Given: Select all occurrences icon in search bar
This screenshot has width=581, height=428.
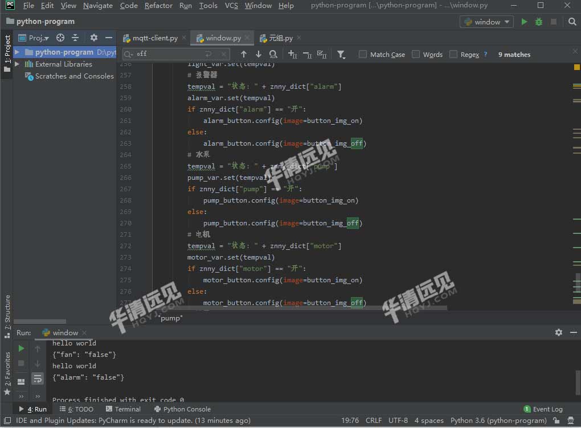Looking at the screenshot, I should (322, 55).
